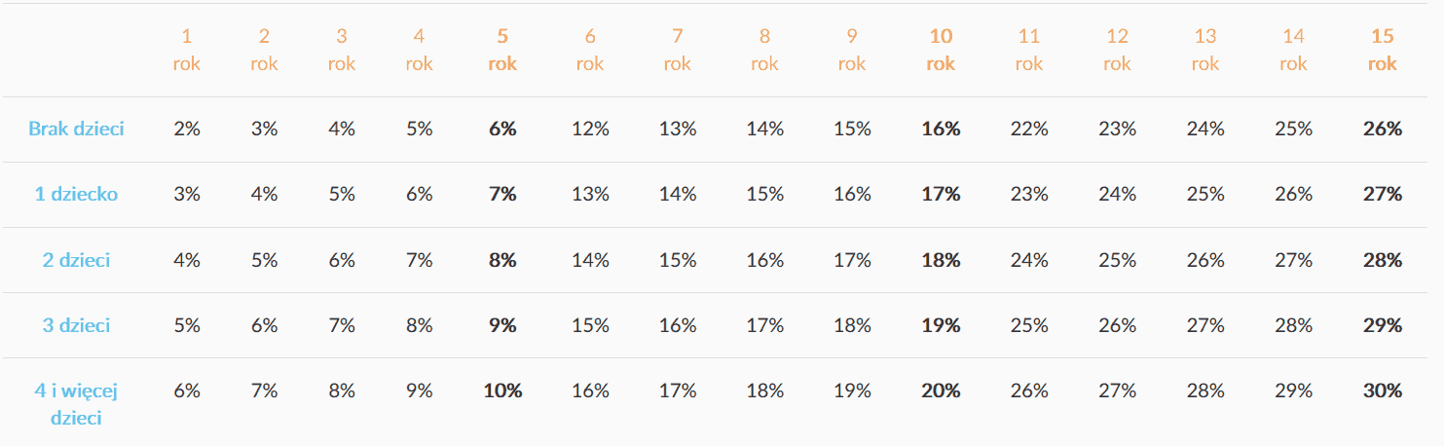Click the 24% cell in 2 dzieci row
1444x446 pixels.
pos(1029,260)
